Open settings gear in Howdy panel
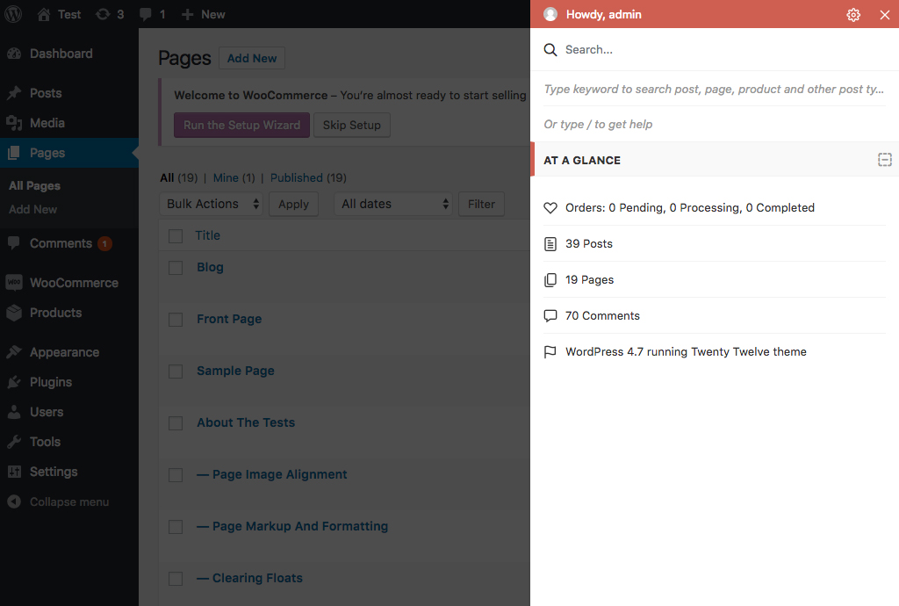899x606 pixels. [853, 15]
